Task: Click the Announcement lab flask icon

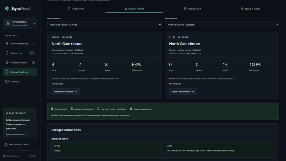Action: (x=7, y=43)
